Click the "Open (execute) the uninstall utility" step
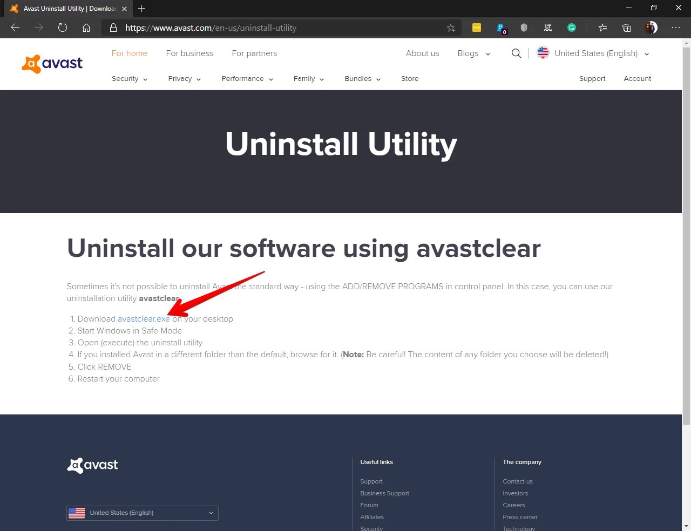691x531 pixels. (x=140, y=343)
